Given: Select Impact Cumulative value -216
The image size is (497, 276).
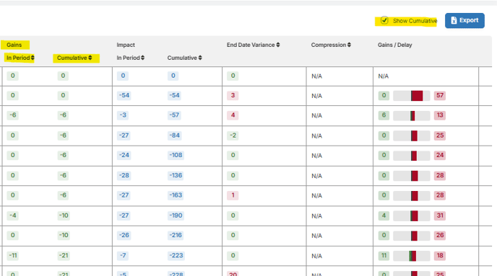Looking at the screenshot, I should (x=176, y=235).
